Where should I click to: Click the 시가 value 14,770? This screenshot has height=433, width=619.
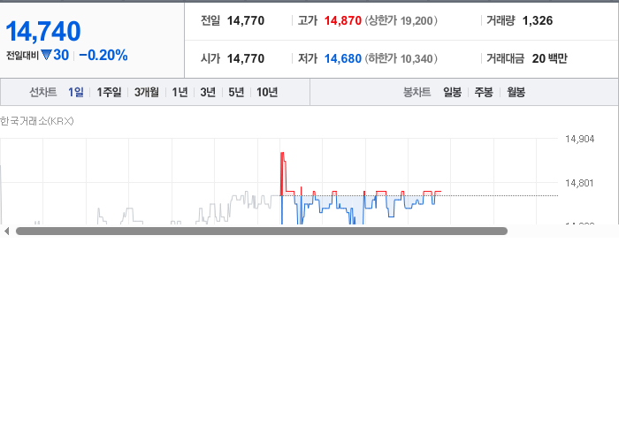[x=246, y=58]
